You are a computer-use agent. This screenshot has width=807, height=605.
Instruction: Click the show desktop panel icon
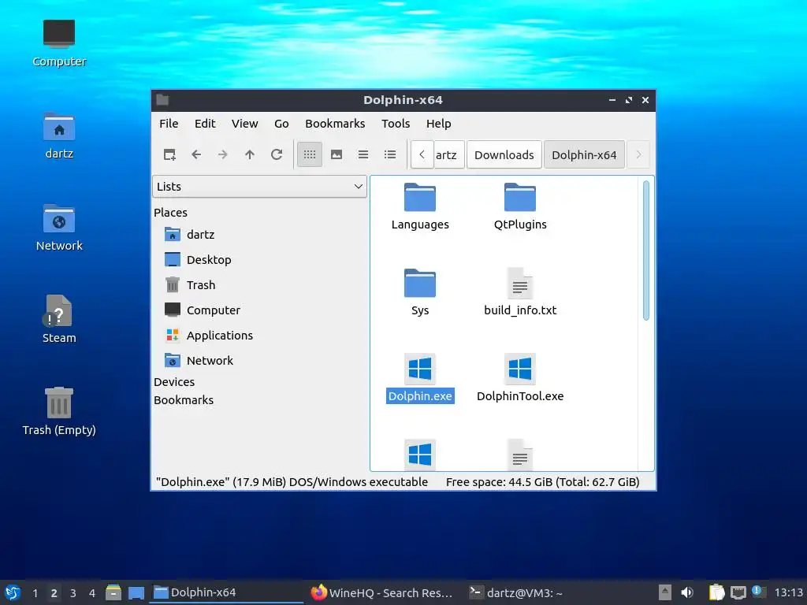click(x=136, y=592)
